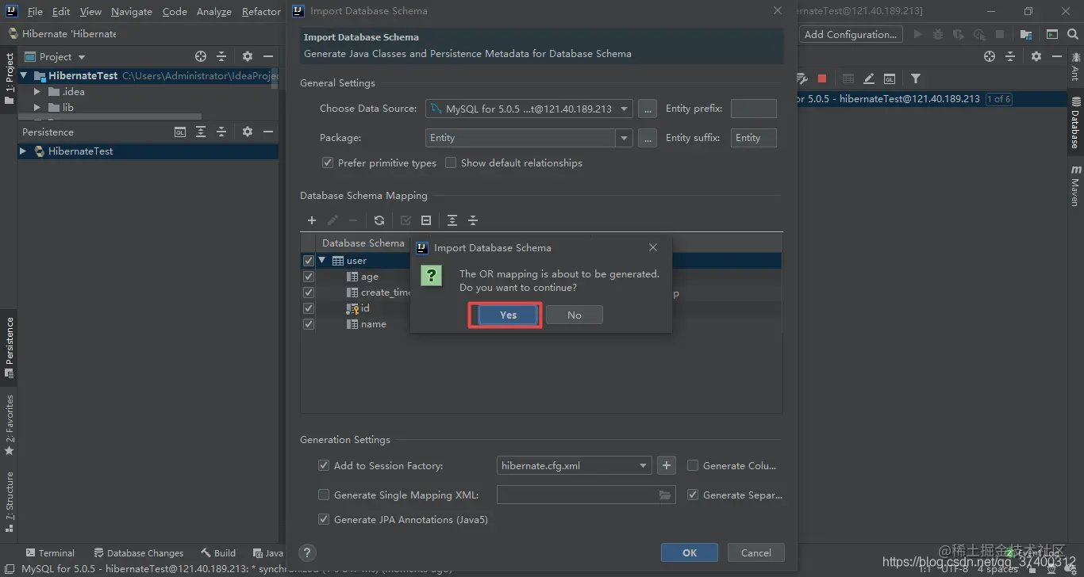Click plus button beside hibernate.cfg.xml
Image resolution: width=1084 pixels, height=577 pixels.
click(667, 466)
